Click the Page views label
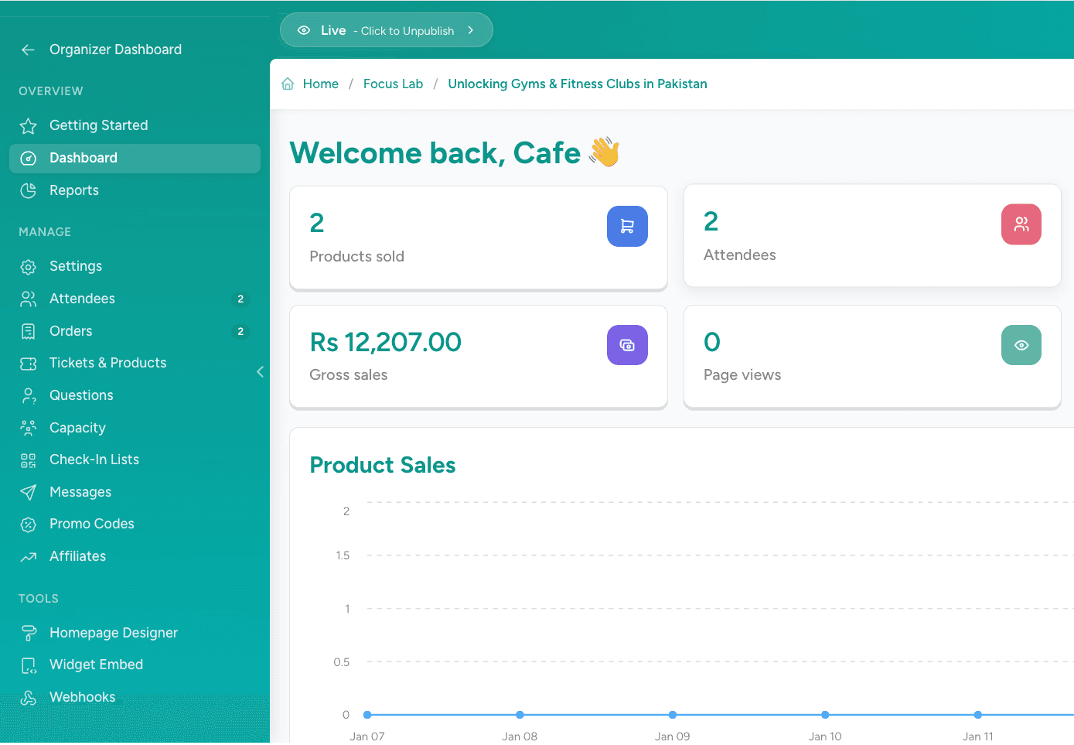The image size is (1074, 745). click(742, 375)
